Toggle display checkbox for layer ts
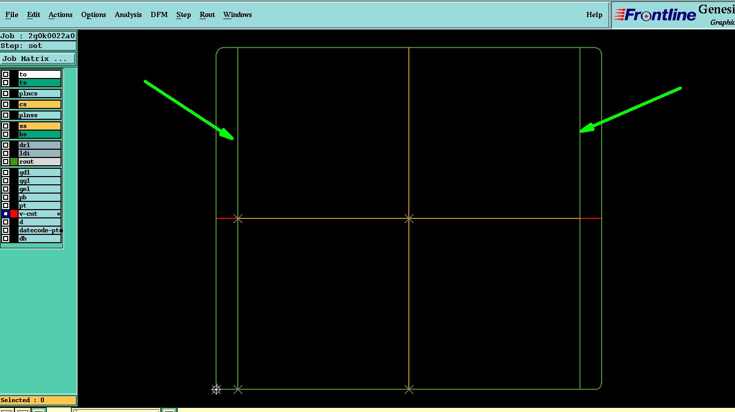Viewport: 735px width, 412px height. [x=6, y=83]
